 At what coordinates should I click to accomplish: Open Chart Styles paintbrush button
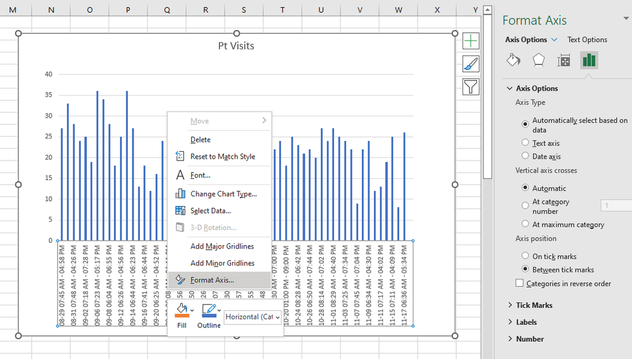(x=471, y=64)
